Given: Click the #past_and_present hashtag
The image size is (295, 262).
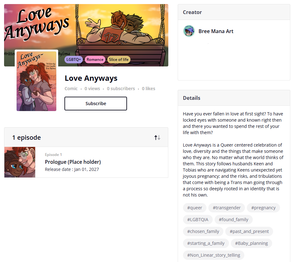Looking at the screenshot, I should pyautogui.click(x=249, y=231).
